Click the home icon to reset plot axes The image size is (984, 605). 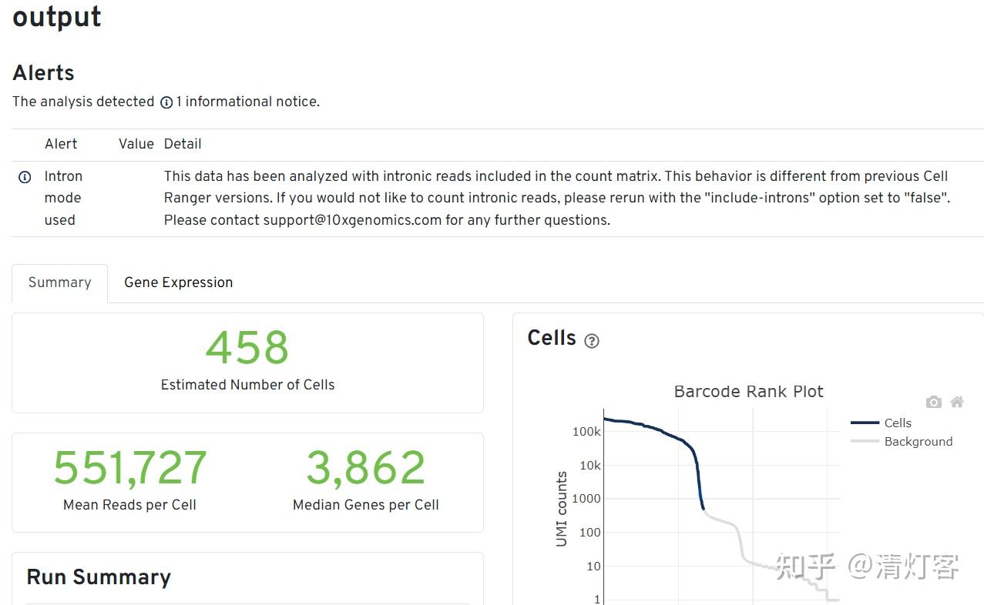click(957, 402)
